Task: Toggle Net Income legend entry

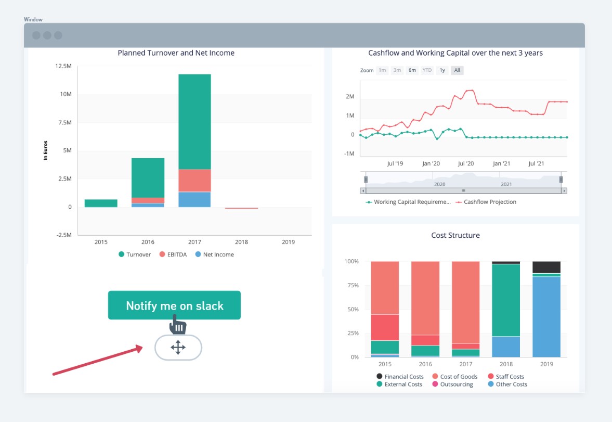Action: [x=214, y=254]
